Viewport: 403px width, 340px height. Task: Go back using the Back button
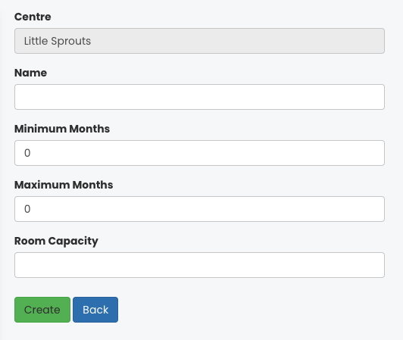[x=95, y=310]
